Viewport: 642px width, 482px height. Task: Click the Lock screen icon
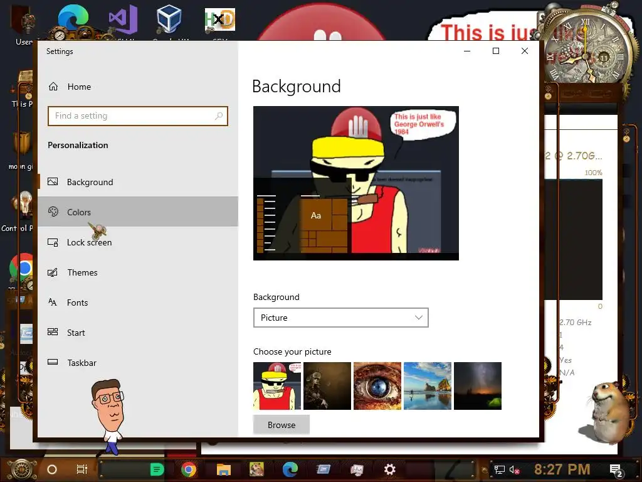coord(53,242)
